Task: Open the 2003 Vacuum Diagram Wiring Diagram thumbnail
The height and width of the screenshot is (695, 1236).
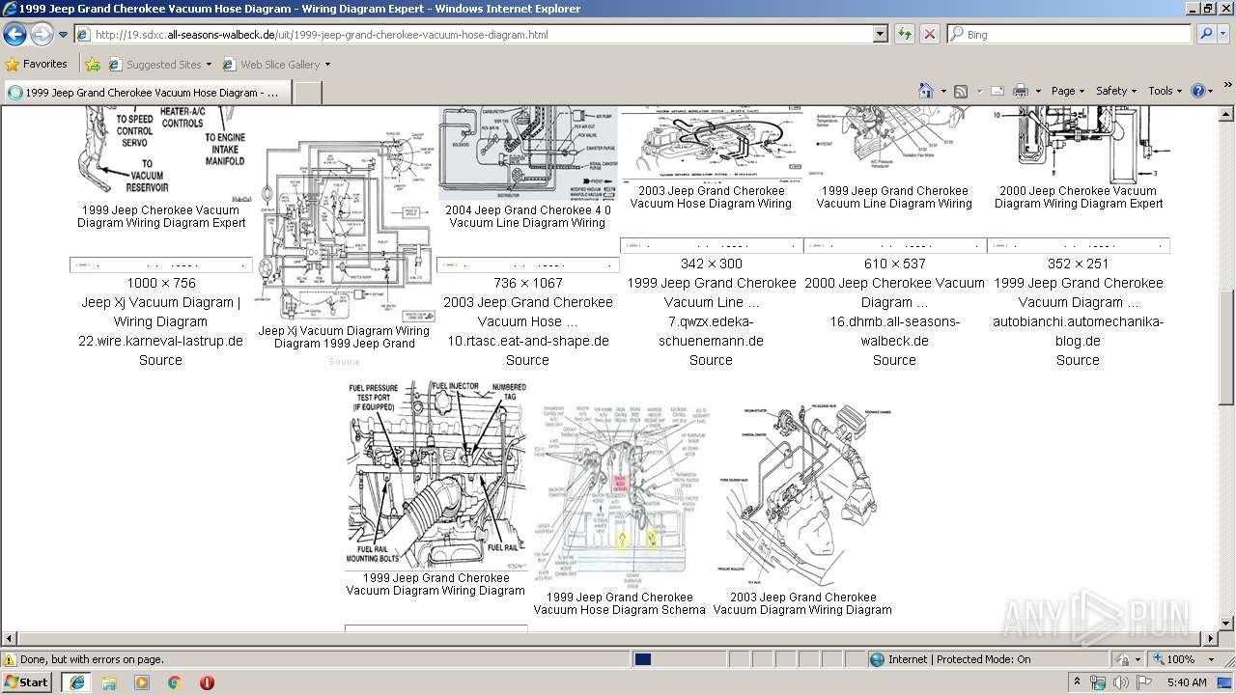Action: tap(803, 493)
